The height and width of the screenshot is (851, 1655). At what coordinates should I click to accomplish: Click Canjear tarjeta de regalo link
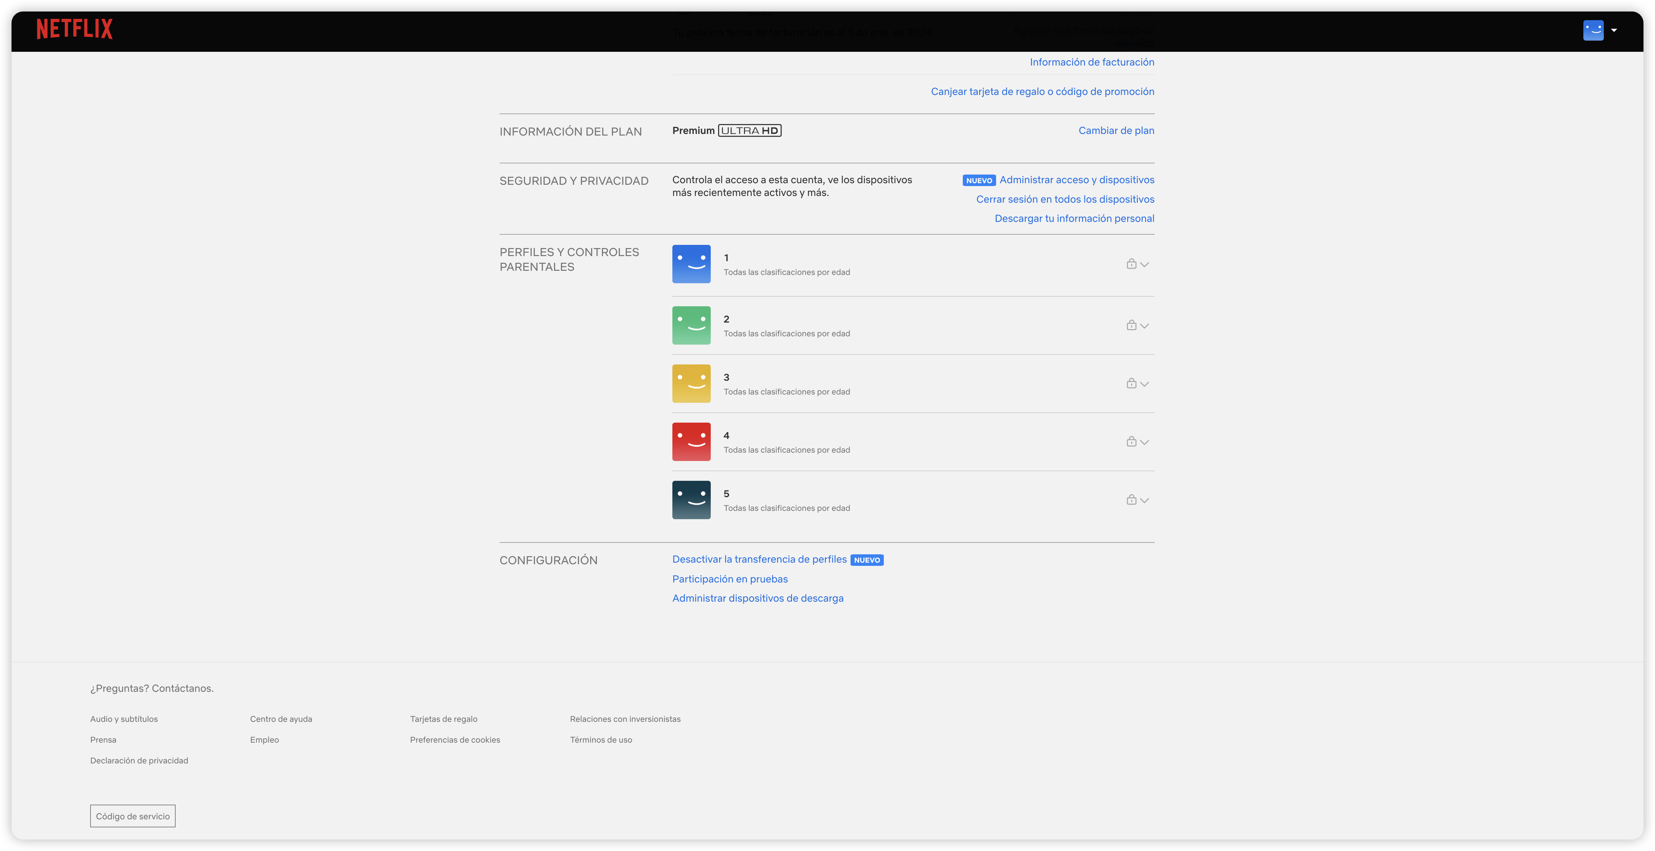tap(1042, 91)
